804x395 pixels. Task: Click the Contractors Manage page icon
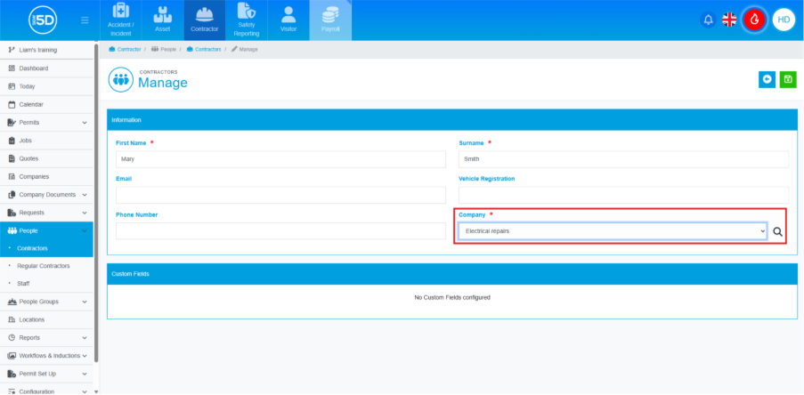coord(120,79)
